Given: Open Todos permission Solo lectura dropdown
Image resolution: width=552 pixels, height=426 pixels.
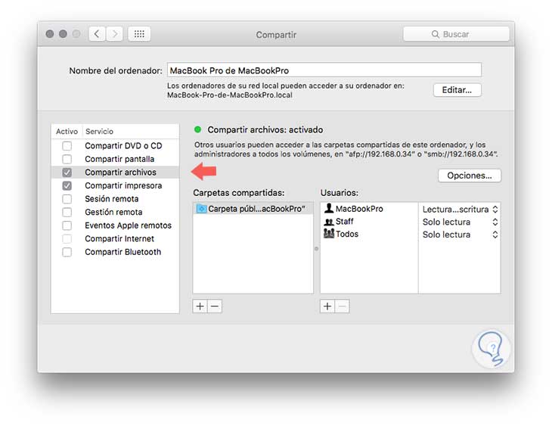Looking at the screenshot, I should [x=460, y=235].
